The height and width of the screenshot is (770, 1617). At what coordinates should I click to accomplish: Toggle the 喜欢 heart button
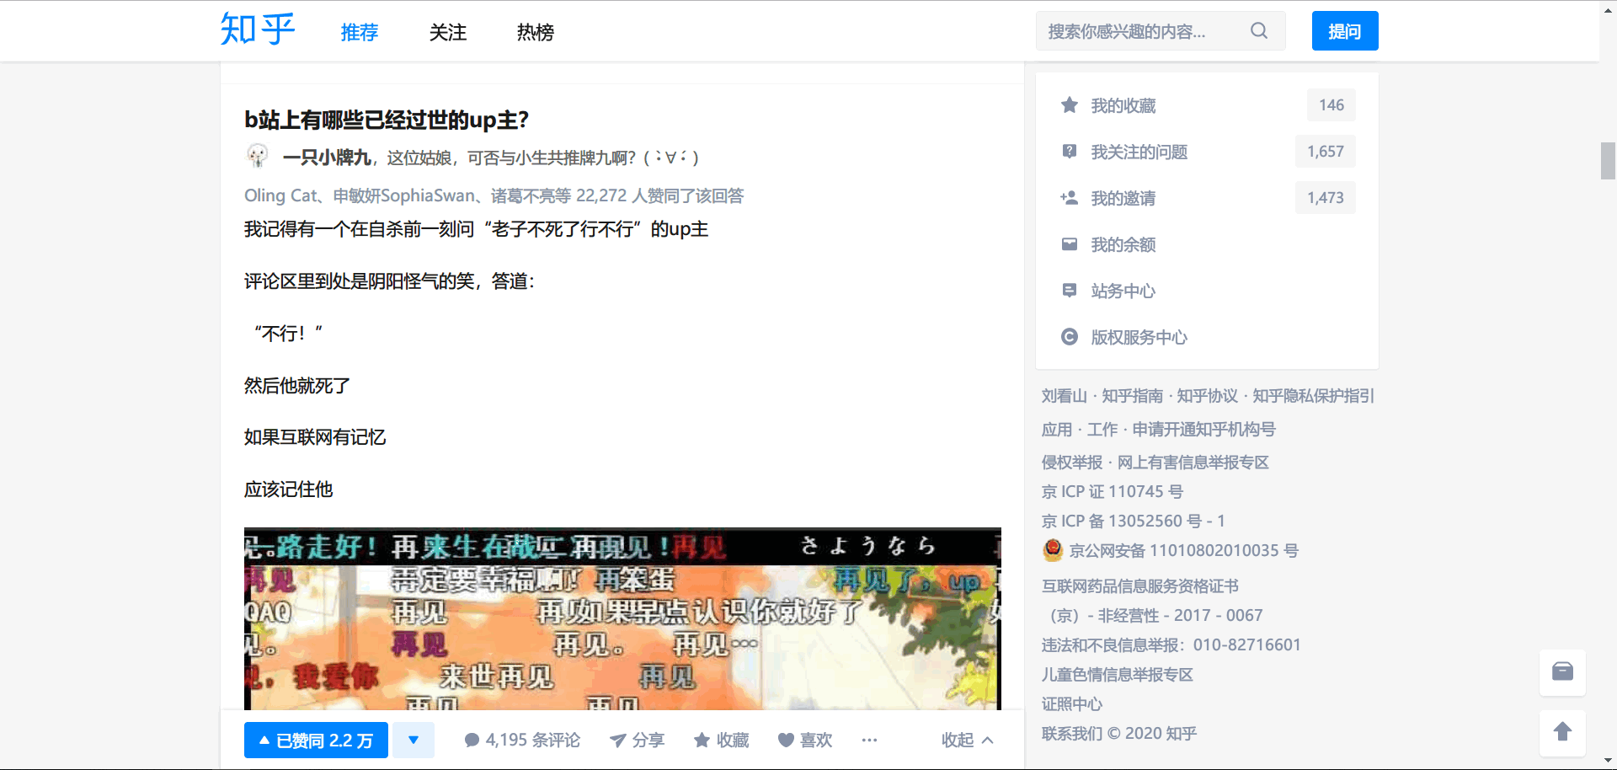pos(805,741)
